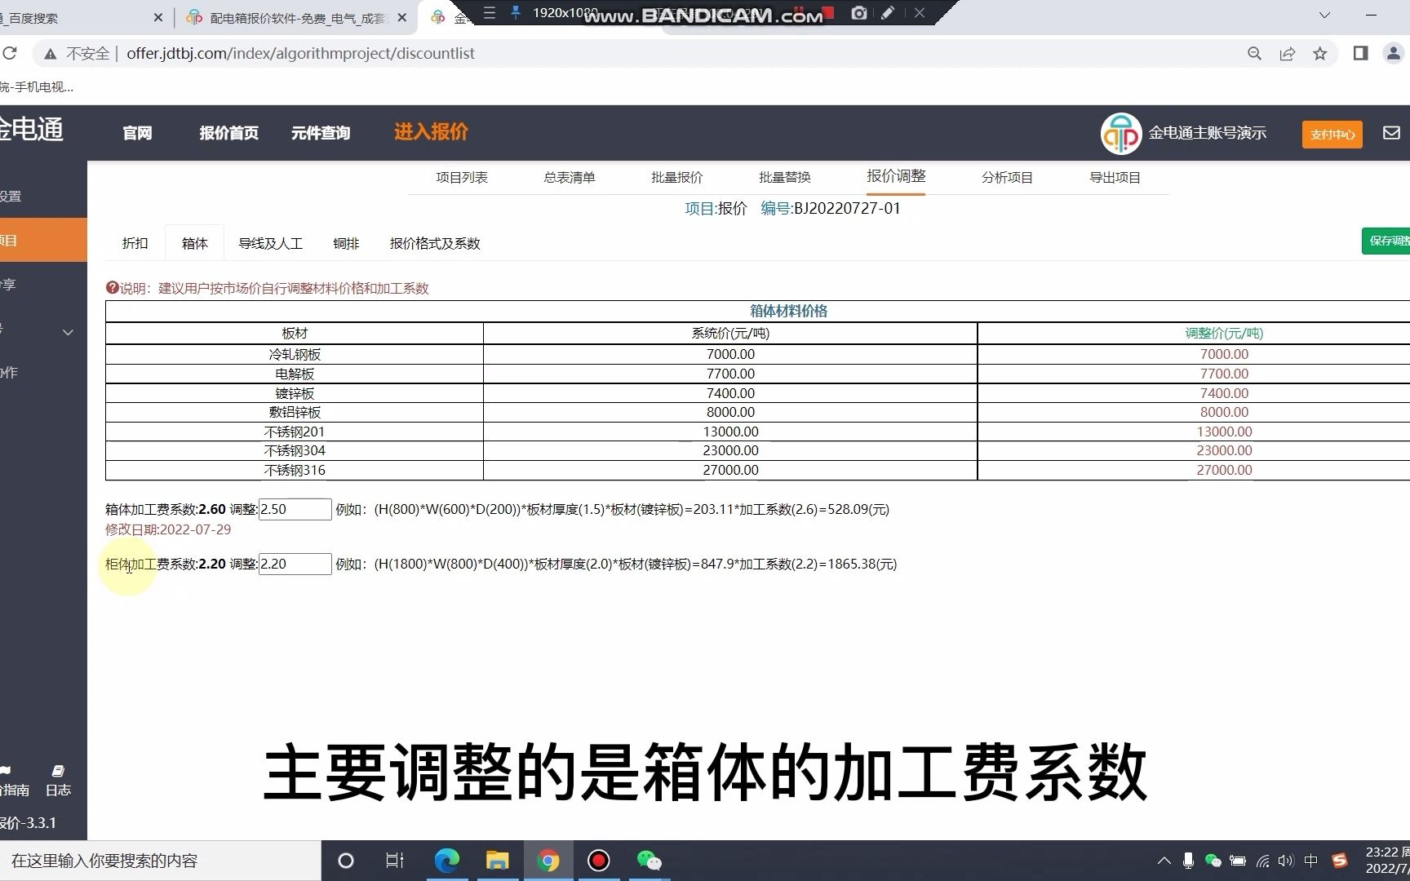Screen dimensions: 1410x881
Task: Go to 官网 in top navigation
Action: pos(137,133)
